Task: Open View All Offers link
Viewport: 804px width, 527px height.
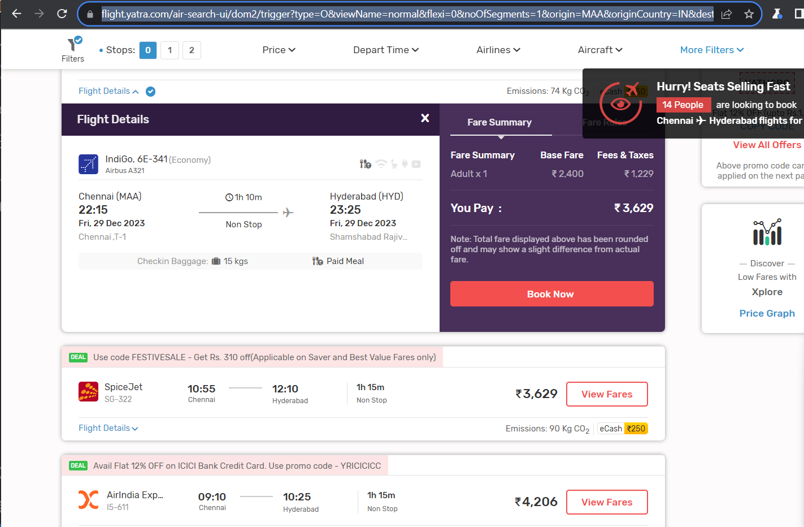Action: pos(767,145)
